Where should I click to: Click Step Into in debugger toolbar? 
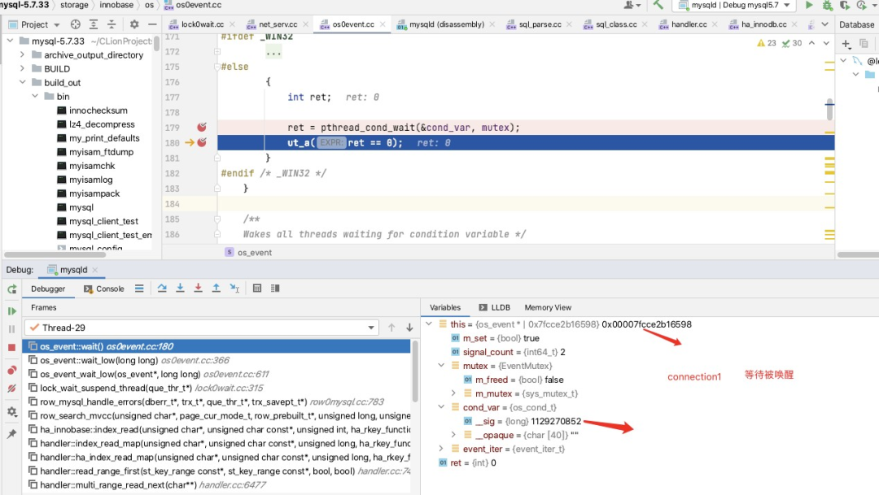coord(180,289)
